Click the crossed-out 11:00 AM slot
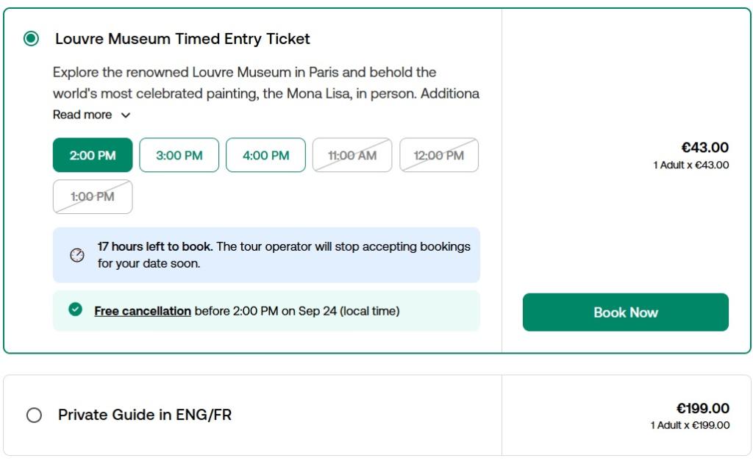753x461 pixels. click(352, 155)
